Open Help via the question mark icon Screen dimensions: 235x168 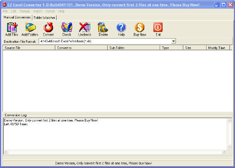[121, 27]
